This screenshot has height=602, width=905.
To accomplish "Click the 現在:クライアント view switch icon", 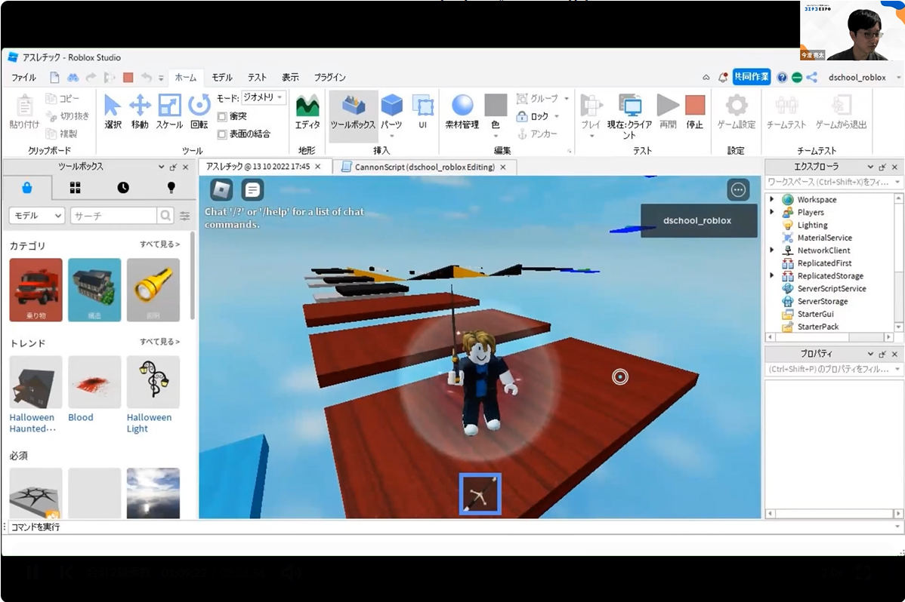I will pyautogui.click(x=630, y=106).
